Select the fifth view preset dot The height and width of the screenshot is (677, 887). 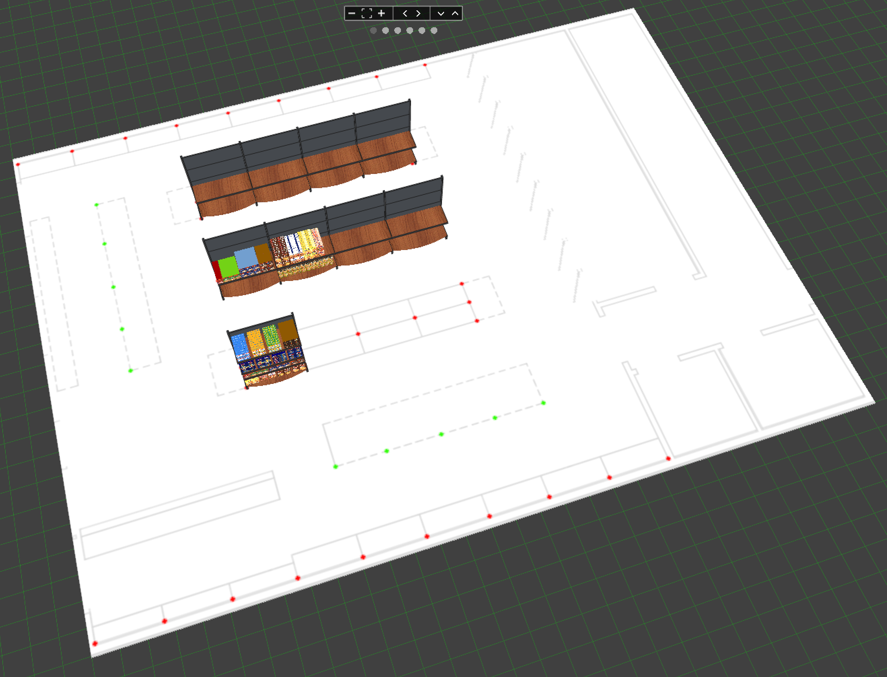click(422, 31)
